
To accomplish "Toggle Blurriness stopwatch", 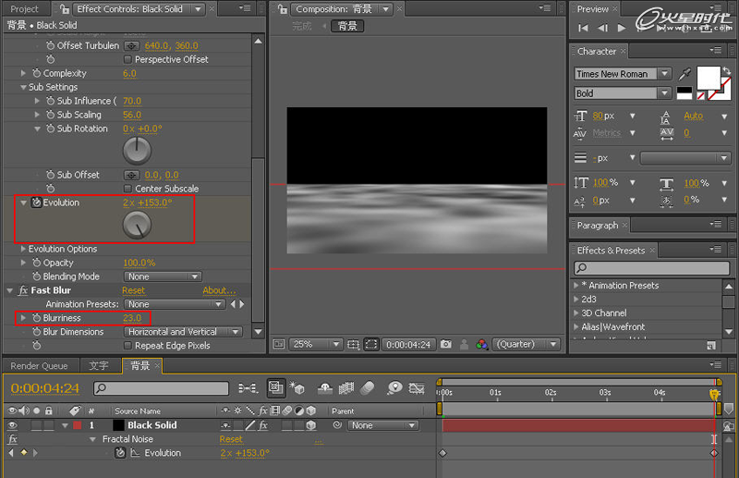I will 36,318.
